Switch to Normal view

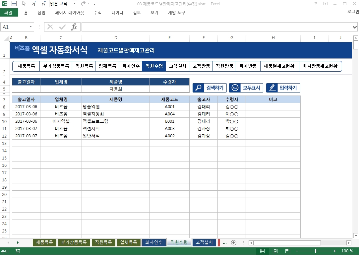(262, 251)
